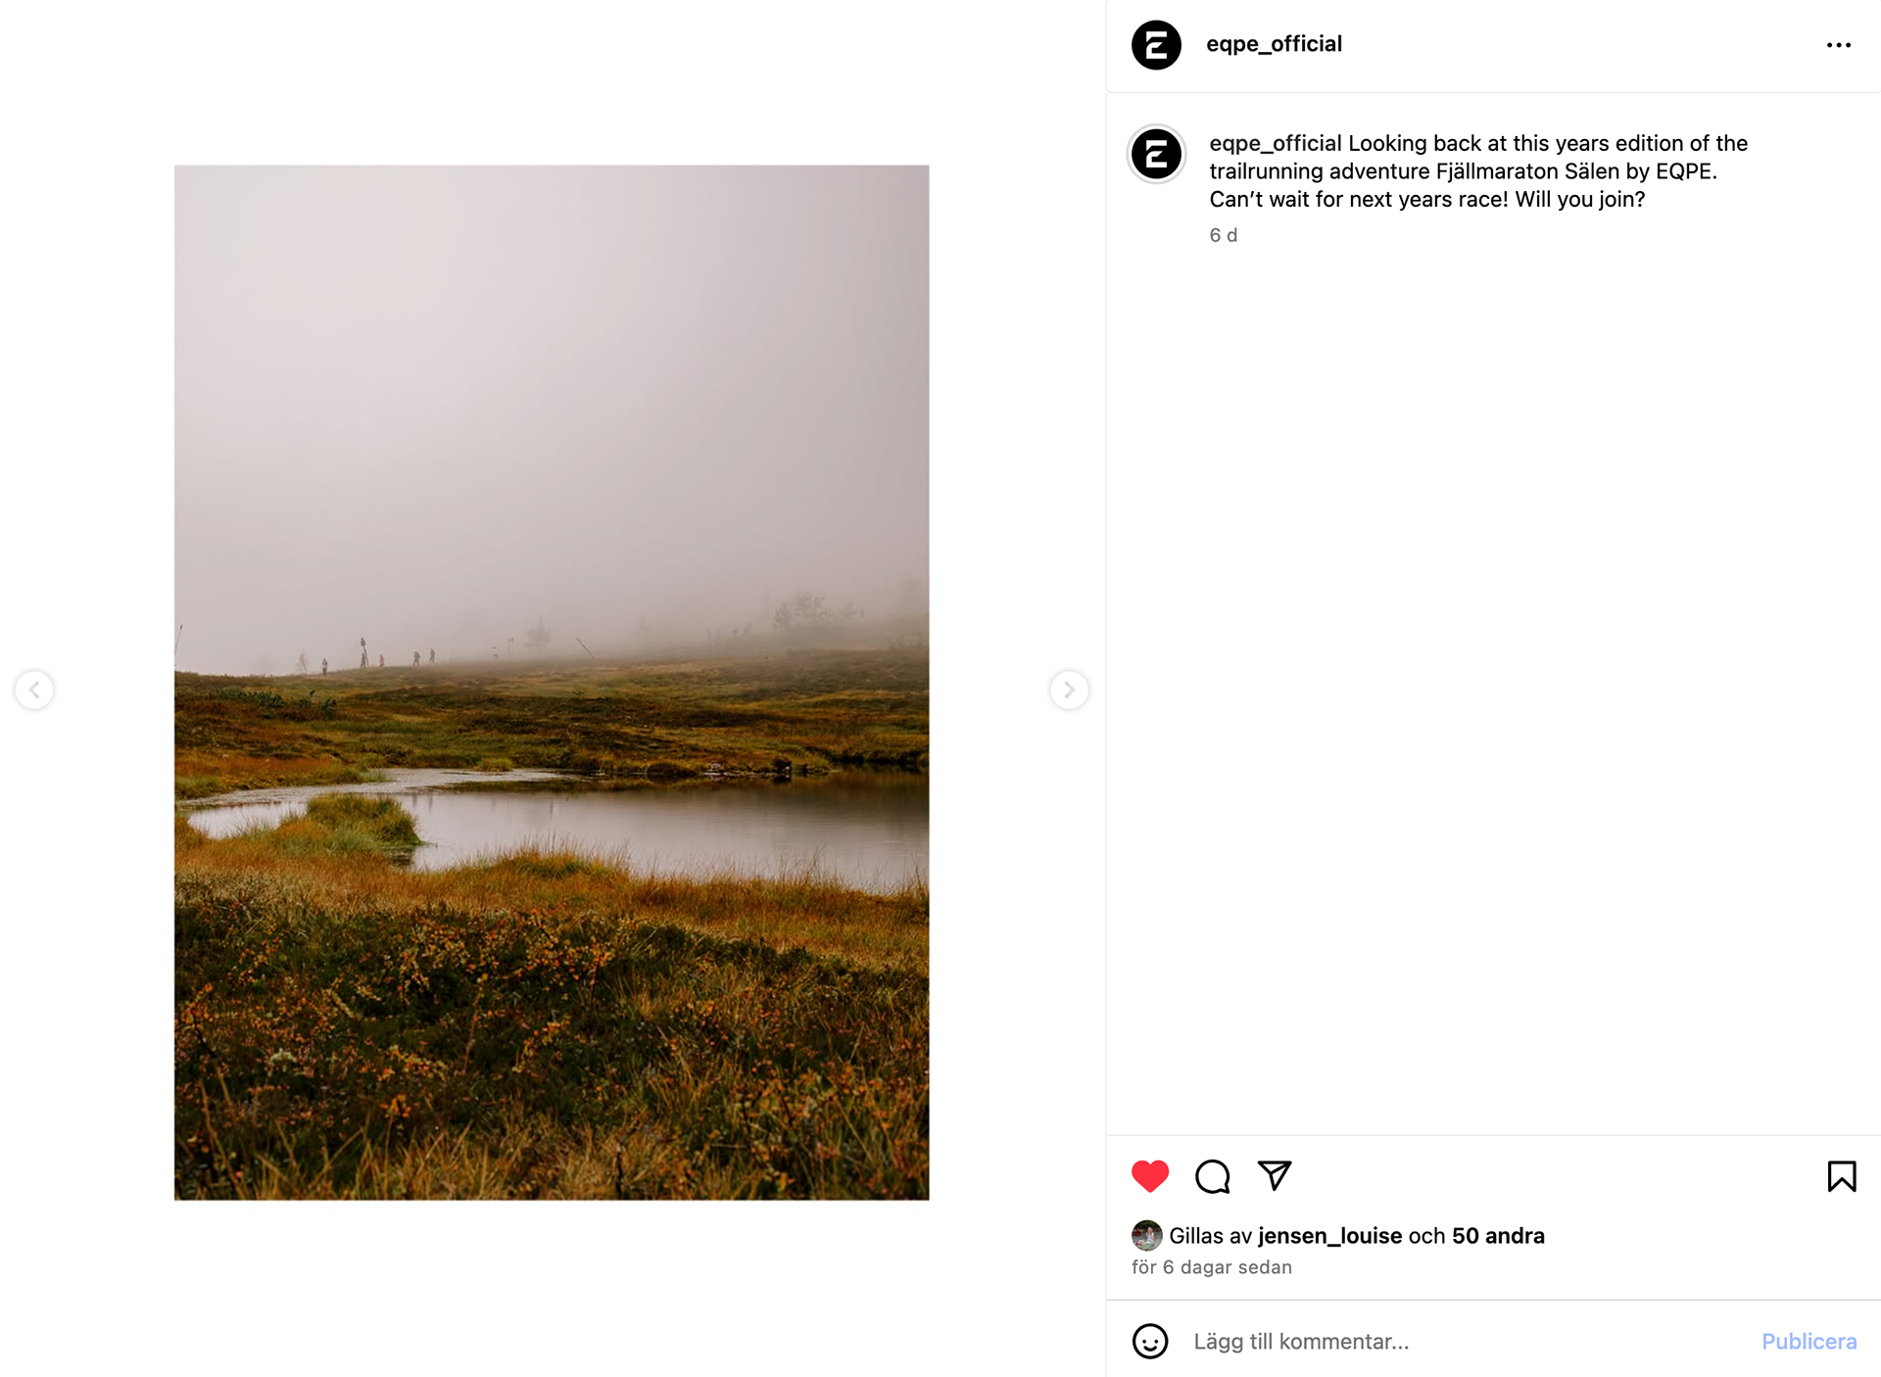Click the foggy marsh landscape photo
This screenshot has width=1881, height=1377.
(552, 683)
